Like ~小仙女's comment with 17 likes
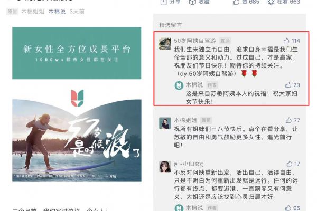Image resolution: width=317 pixels, height=211 pixels. [x=290, y=164]
